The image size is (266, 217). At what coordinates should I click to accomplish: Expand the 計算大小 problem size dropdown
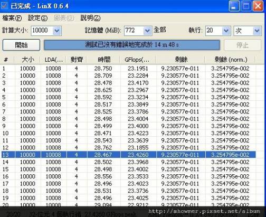click(57, 31)
